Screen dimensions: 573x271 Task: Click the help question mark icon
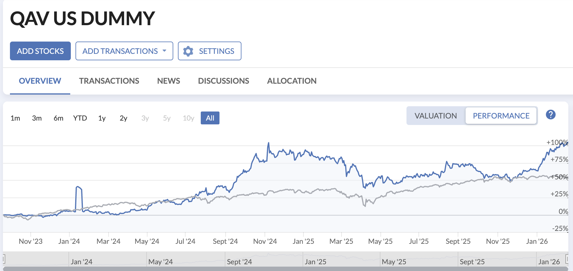tap(551, 115)
